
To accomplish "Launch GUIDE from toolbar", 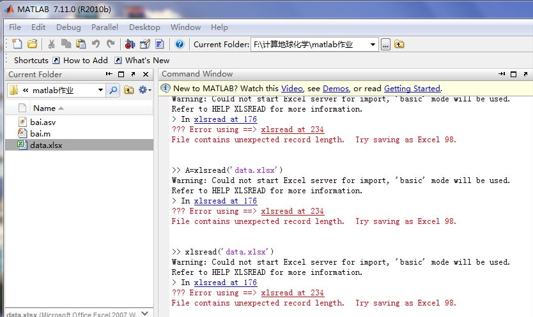I will tap(145, 44).
